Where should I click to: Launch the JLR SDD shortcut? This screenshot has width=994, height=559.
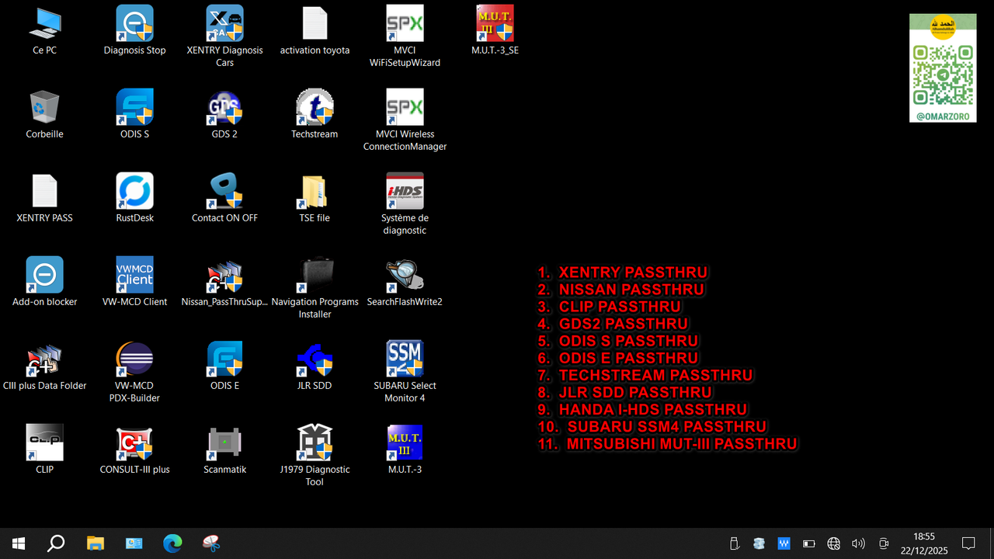point(315,366)
